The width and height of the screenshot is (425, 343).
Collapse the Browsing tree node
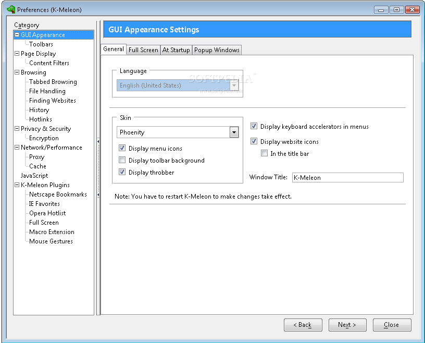[x=17, y=72]
